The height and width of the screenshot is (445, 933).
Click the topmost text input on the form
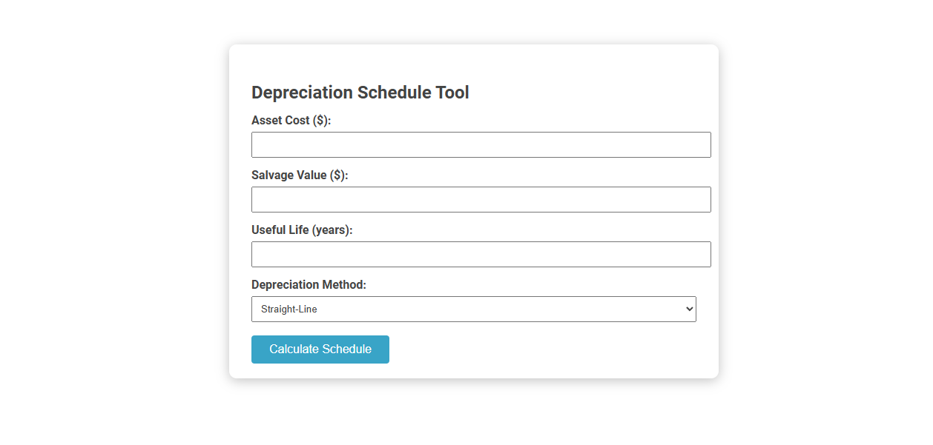pyautogui.click(x=481, y=144)
